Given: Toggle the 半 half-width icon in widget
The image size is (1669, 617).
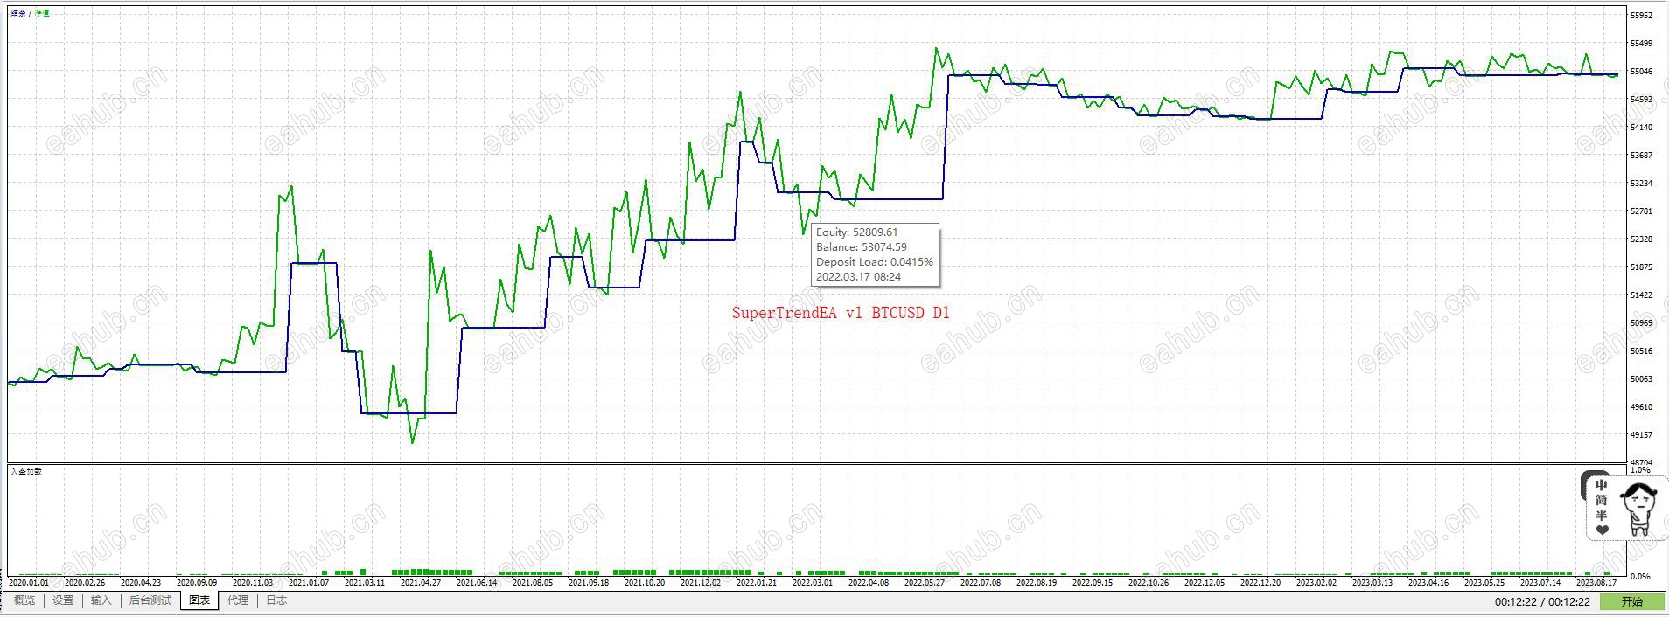Looking at the screenshot, I should [x=1601, y=515].
